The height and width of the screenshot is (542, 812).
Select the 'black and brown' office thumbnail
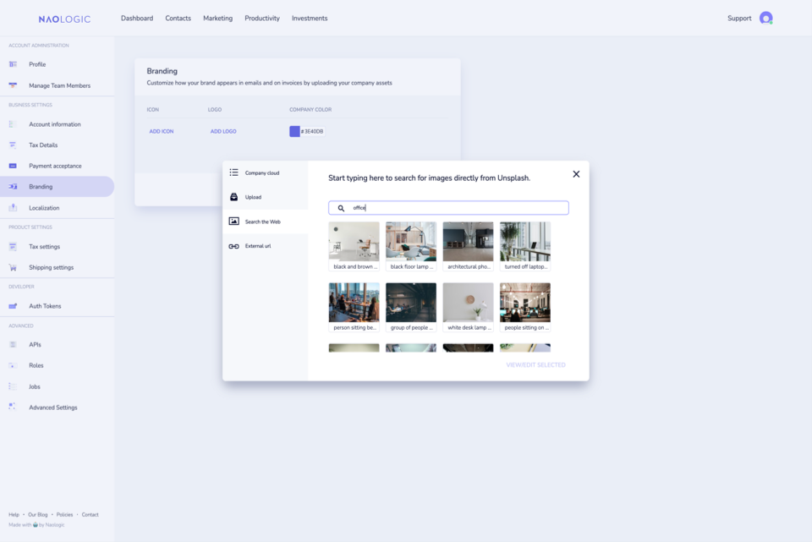[354, 246]
